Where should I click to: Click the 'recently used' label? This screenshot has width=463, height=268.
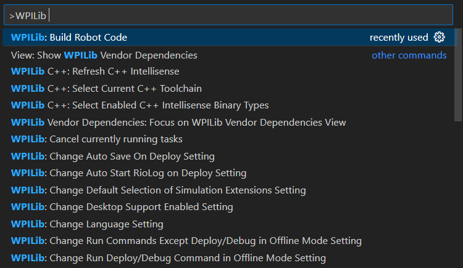[399, 38]
